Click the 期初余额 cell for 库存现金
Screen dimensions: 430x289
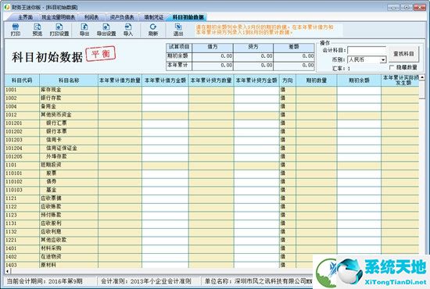(x=359, y=90)
